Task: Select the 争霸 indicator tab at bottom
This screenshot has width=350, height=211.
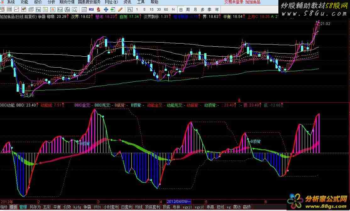Action: 87,207
